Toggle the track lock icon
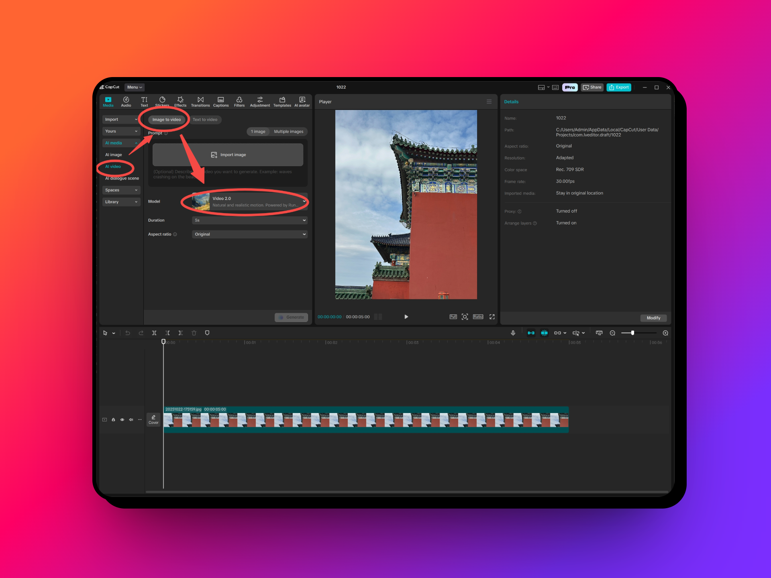 pos(113,419)
